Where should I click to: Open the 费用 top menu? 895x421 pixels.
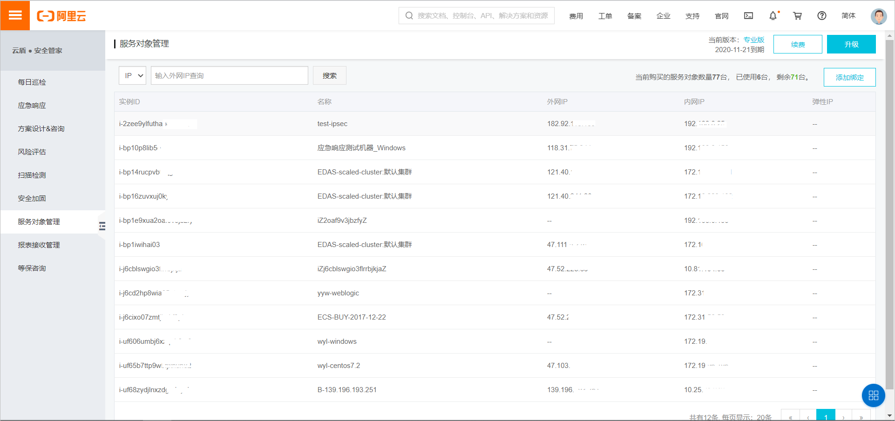pyautogui.click(x=576, y=16)
